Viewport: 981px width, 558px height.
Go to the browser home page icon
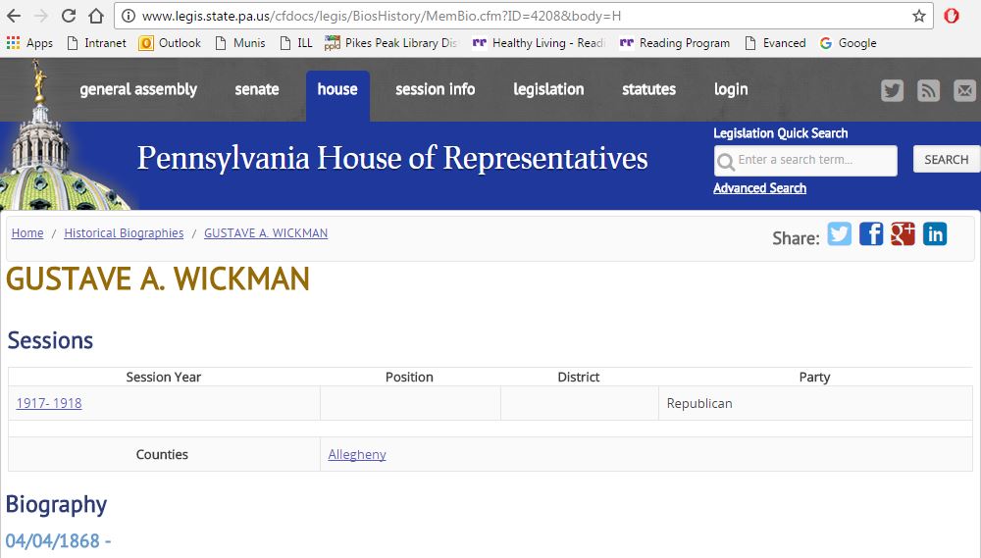(96, 16)
